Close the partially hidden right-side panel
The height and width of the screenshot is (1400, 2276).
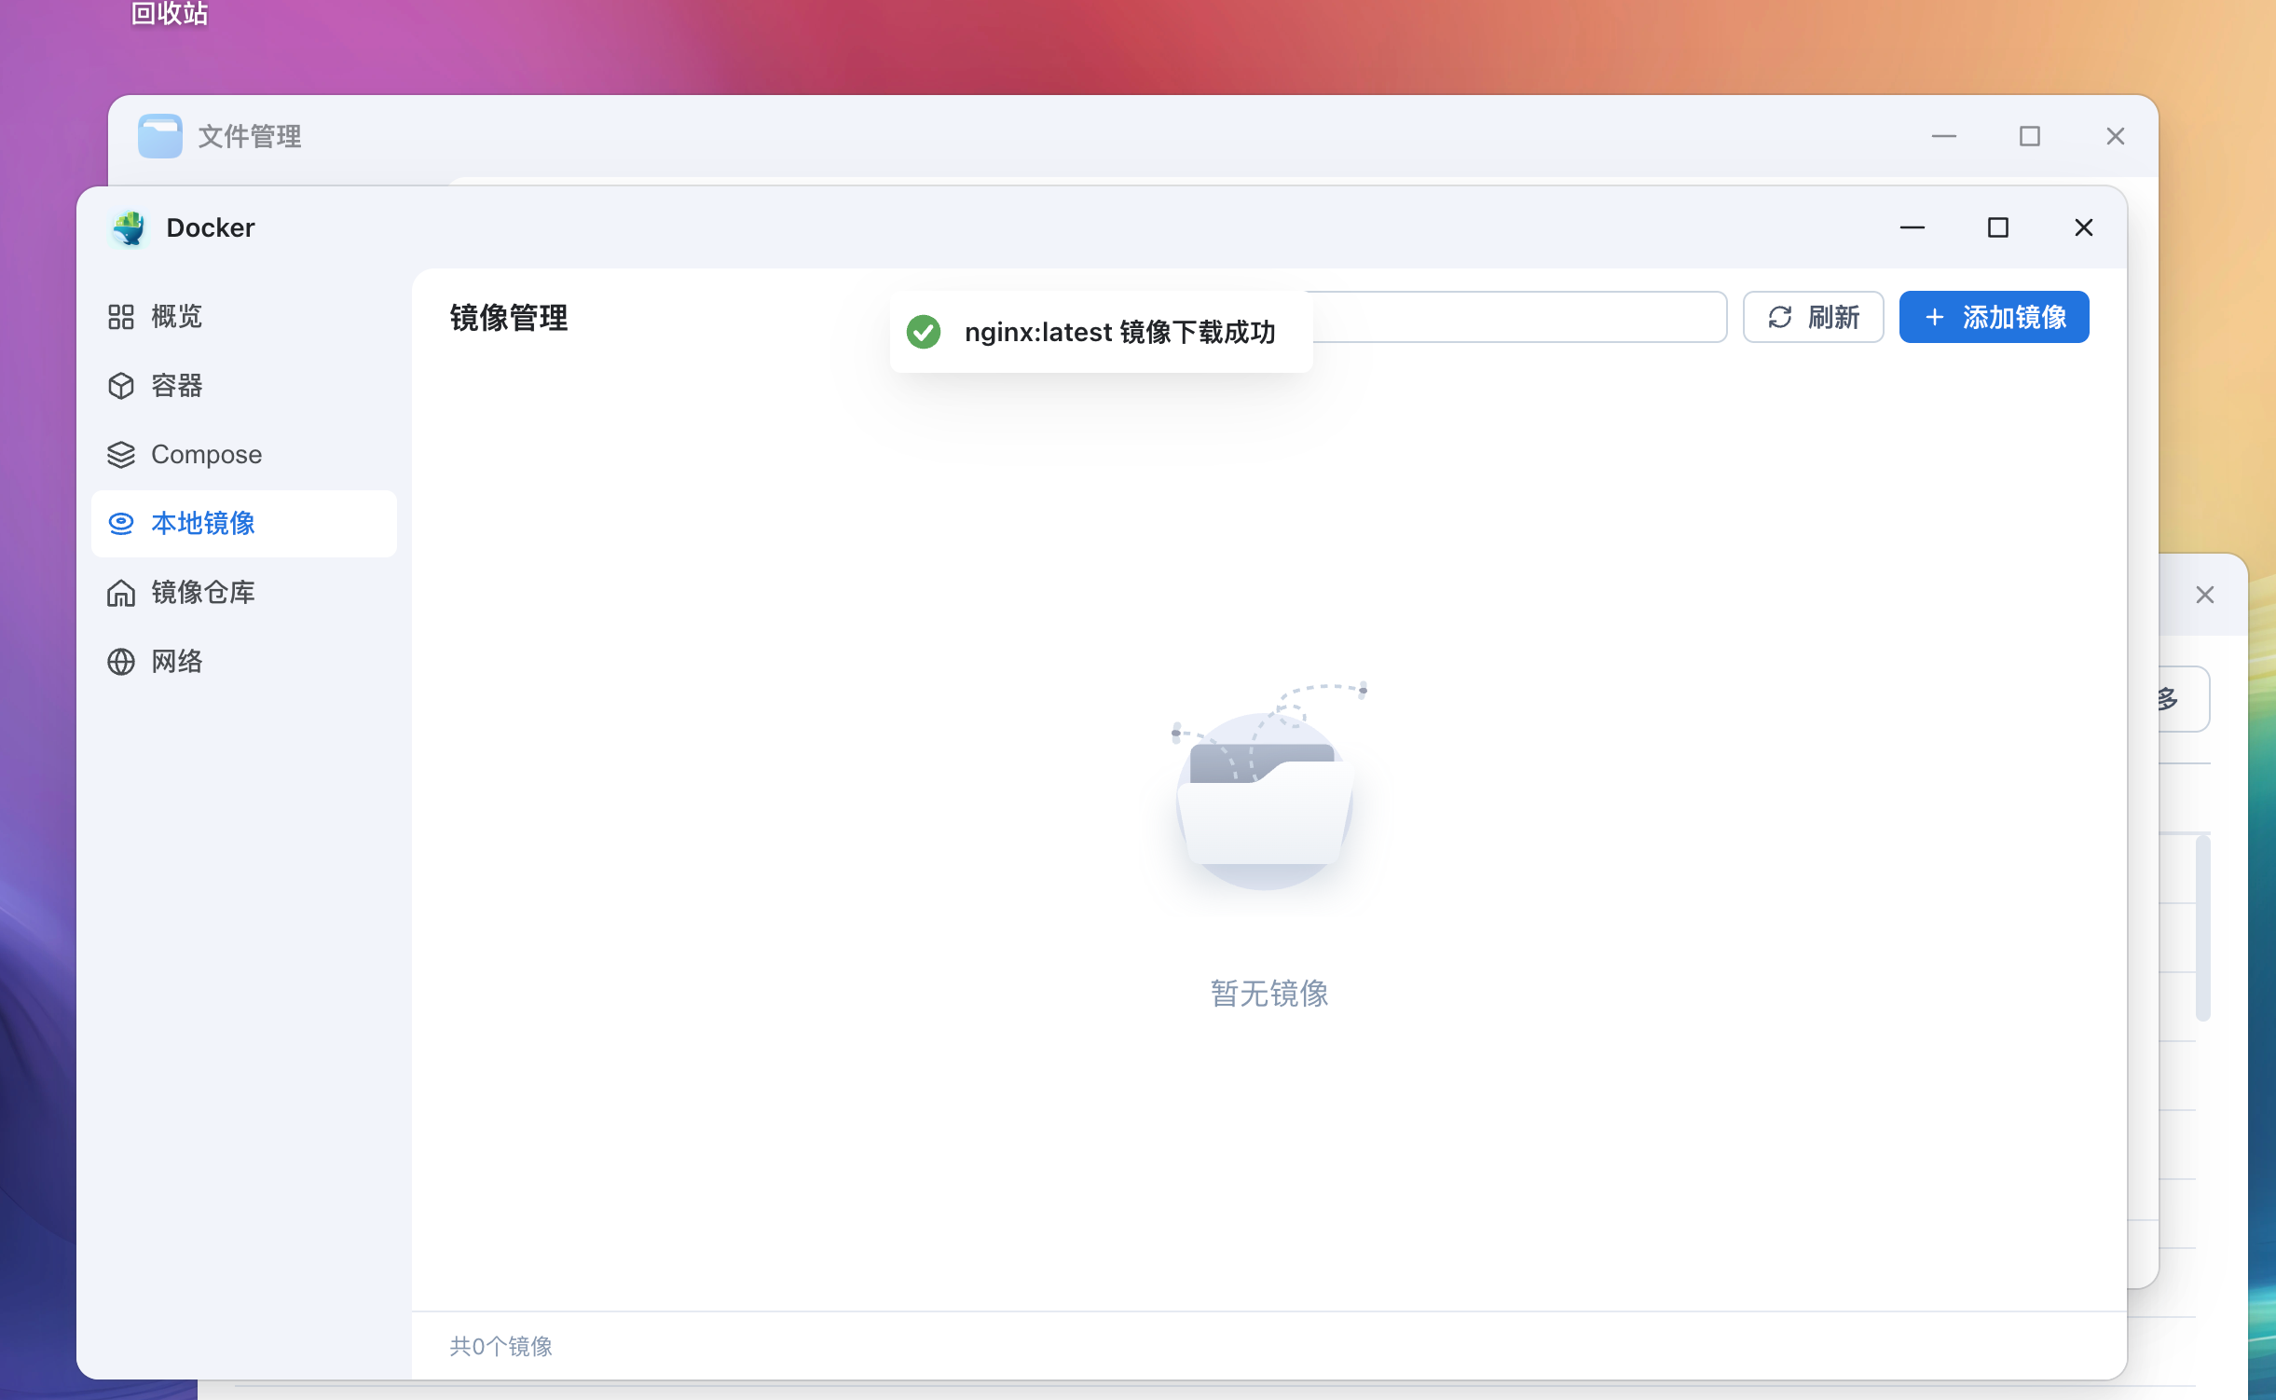click(2204, 596)
